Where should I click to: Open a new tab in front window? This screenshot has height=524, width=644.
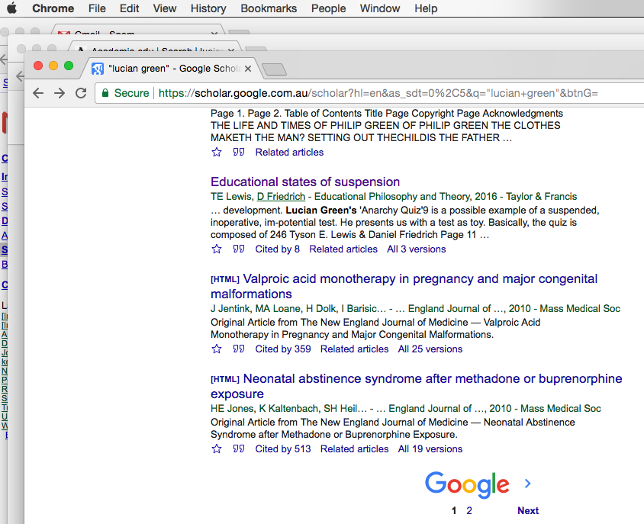(x=275, y=69)
